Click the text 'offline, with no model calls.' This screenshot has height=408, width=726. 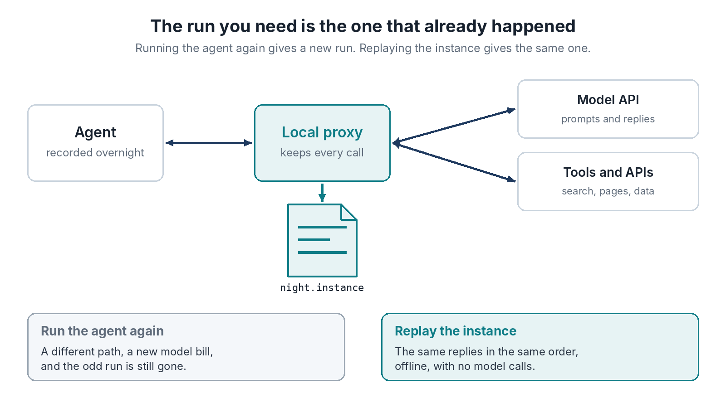(x=465, y=366)
